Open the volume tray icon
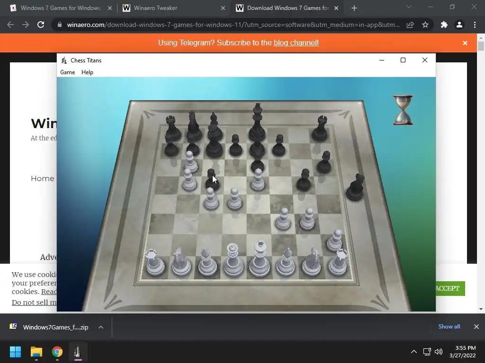 tap(439, 352)
